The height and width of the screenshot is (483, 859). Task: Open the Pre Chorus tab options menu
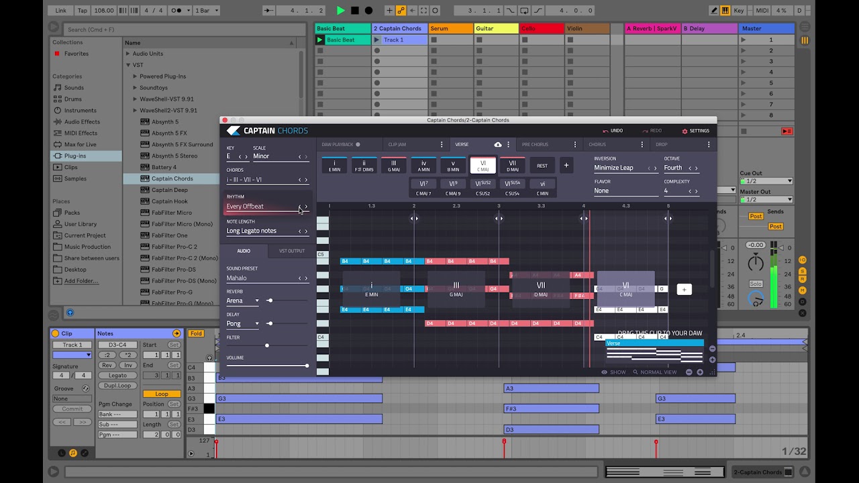click(x=574, y=144)
